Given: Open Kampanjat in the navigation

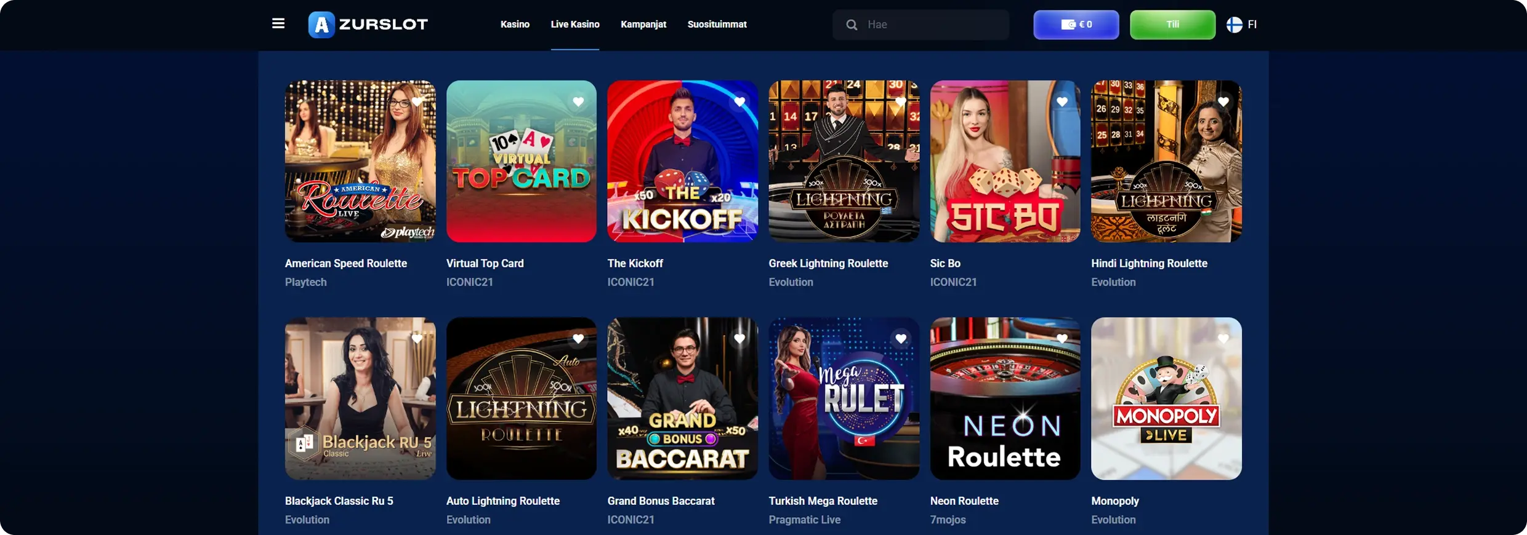Looking at the screenshot, I should (643, 25).
